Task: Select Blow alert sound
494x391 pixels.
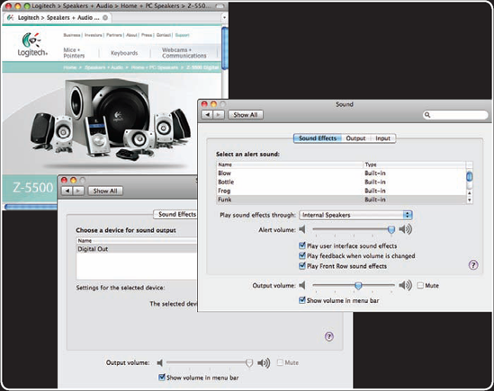Action: click(342, 173)
